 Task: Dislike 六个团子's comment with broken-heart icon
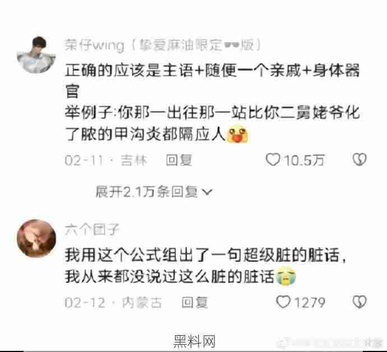tap(360, 302)
